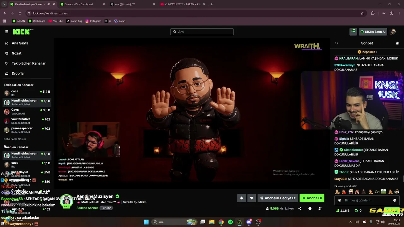
Task: Open Discord from the taskbar
Action: coord(249,222)
